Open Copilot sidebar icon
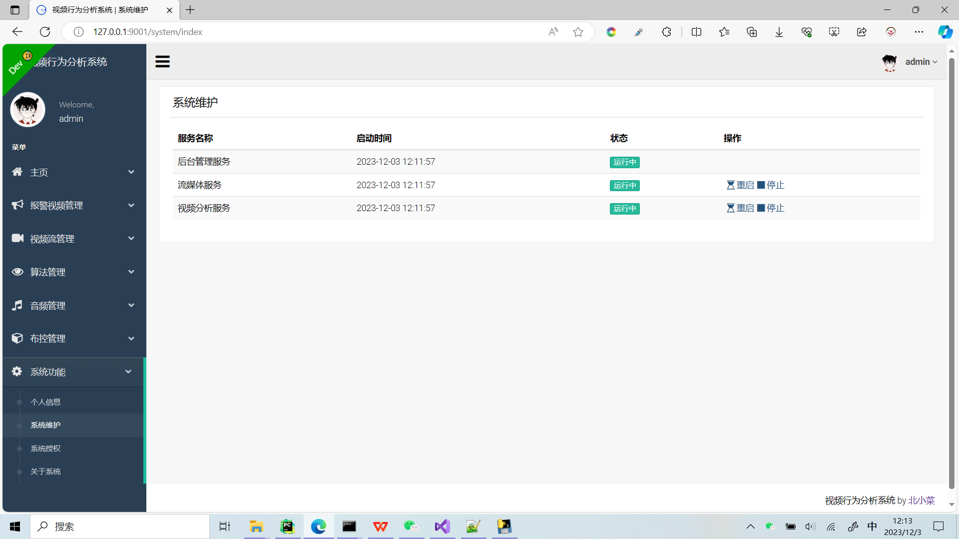 click(x=945, y=32)
